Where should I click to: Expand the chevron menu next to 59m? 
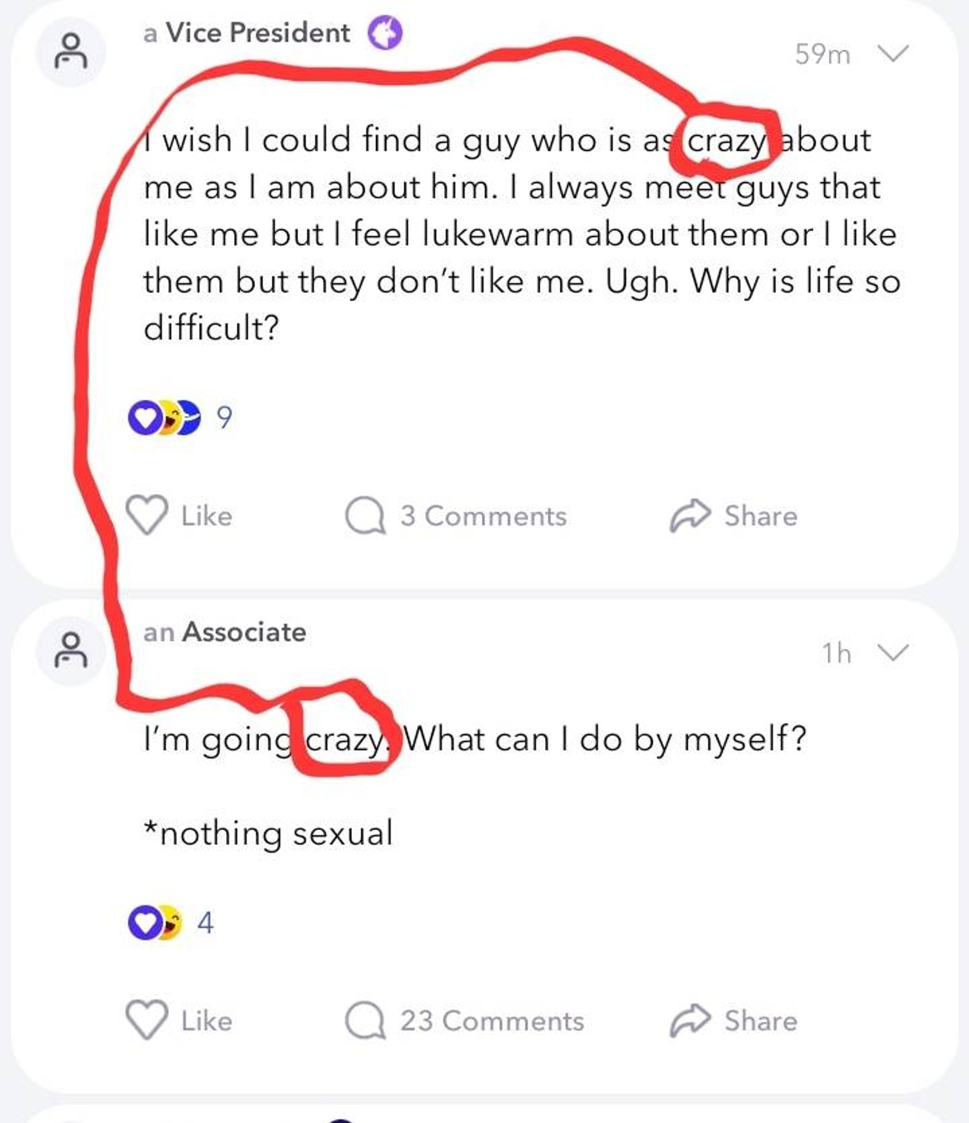pos(893,54)
